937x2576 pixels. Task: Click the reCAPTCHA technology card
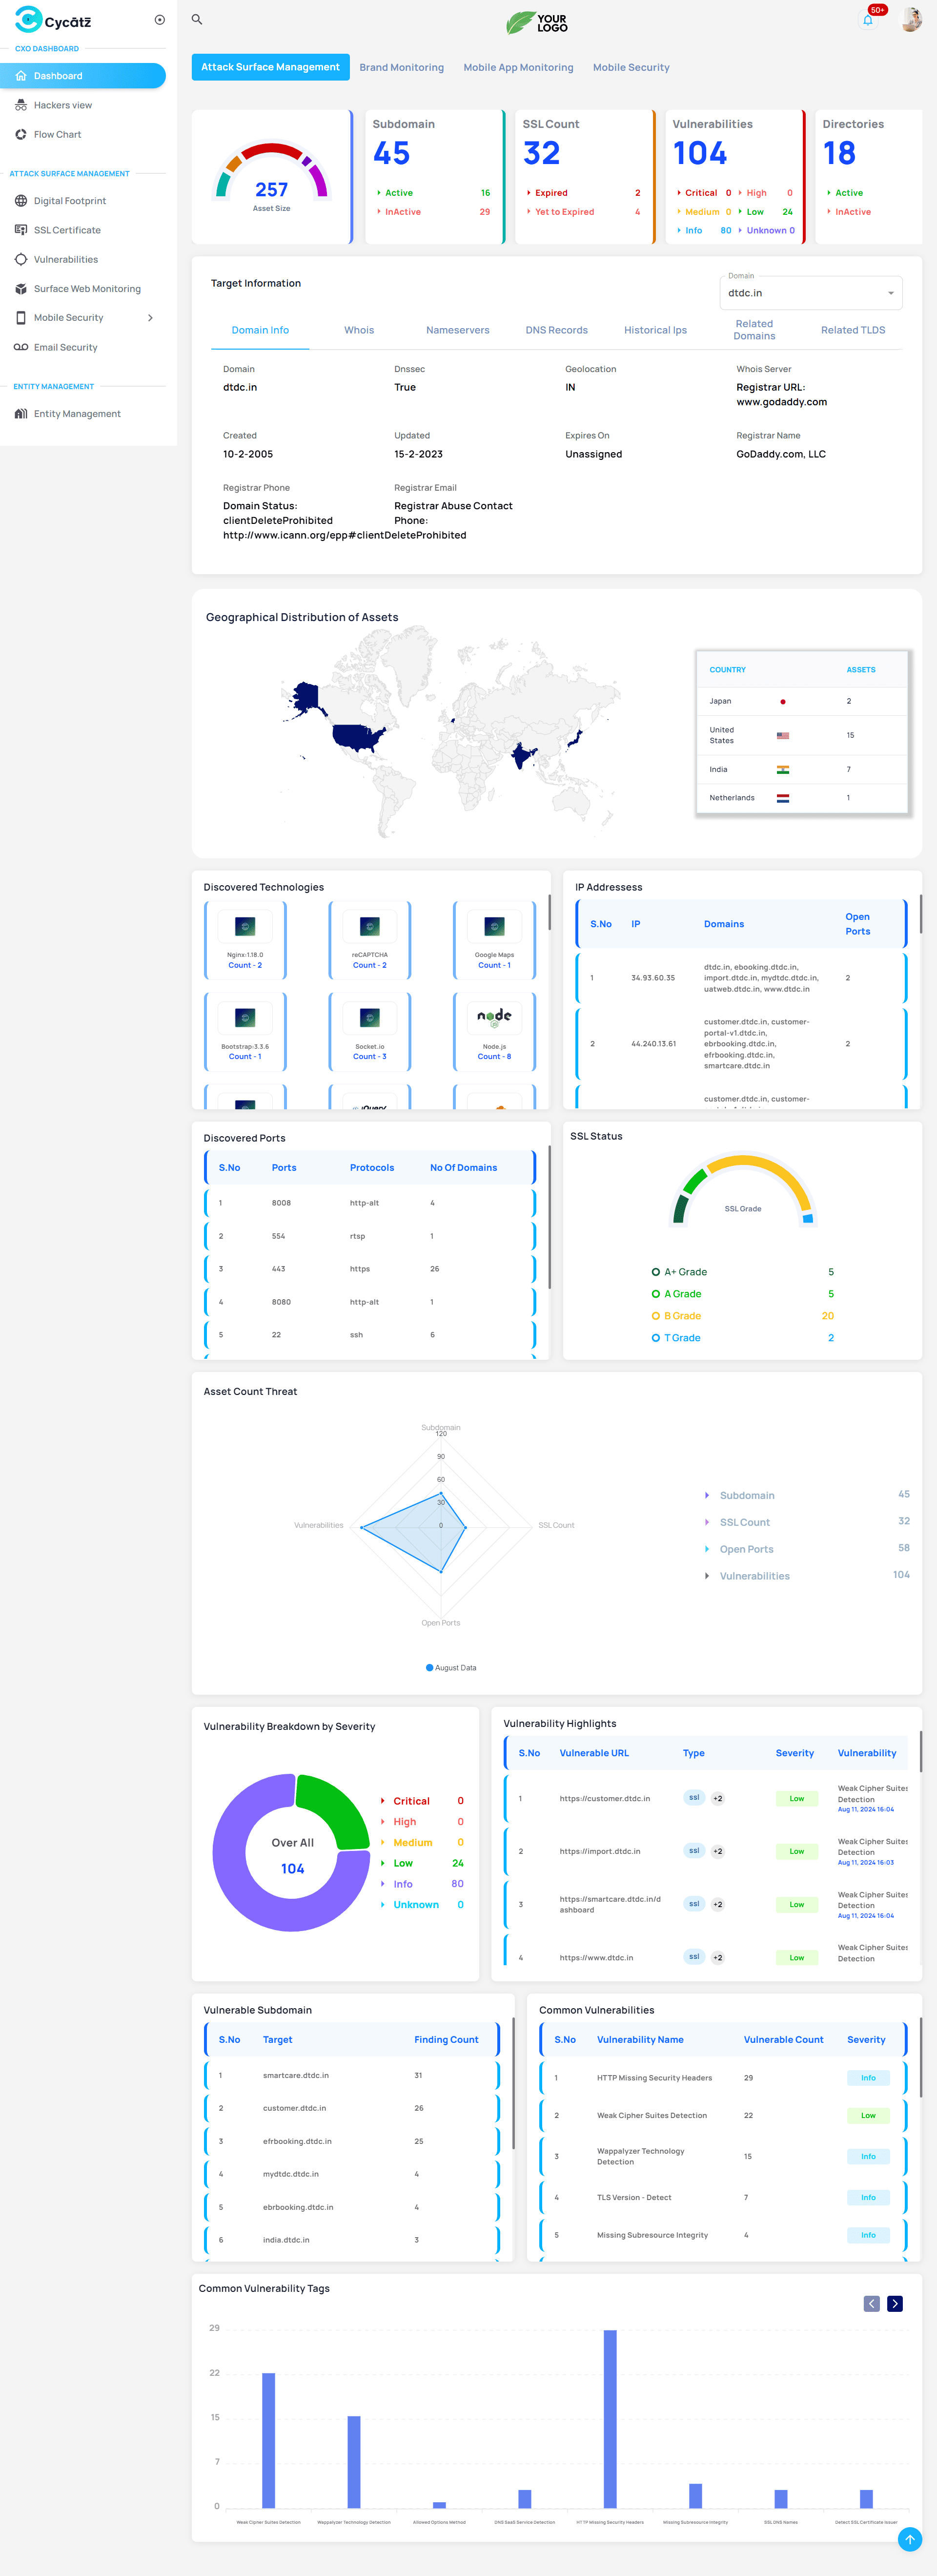point(369,941)
